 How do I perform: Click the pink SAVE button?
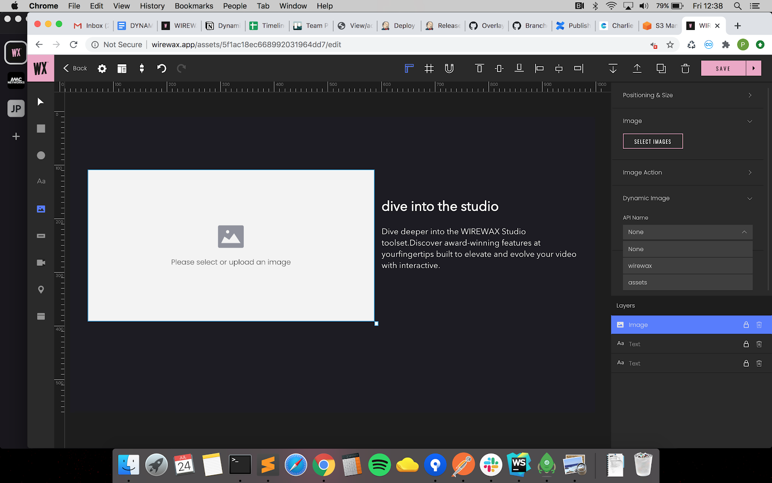click(723, 69)
